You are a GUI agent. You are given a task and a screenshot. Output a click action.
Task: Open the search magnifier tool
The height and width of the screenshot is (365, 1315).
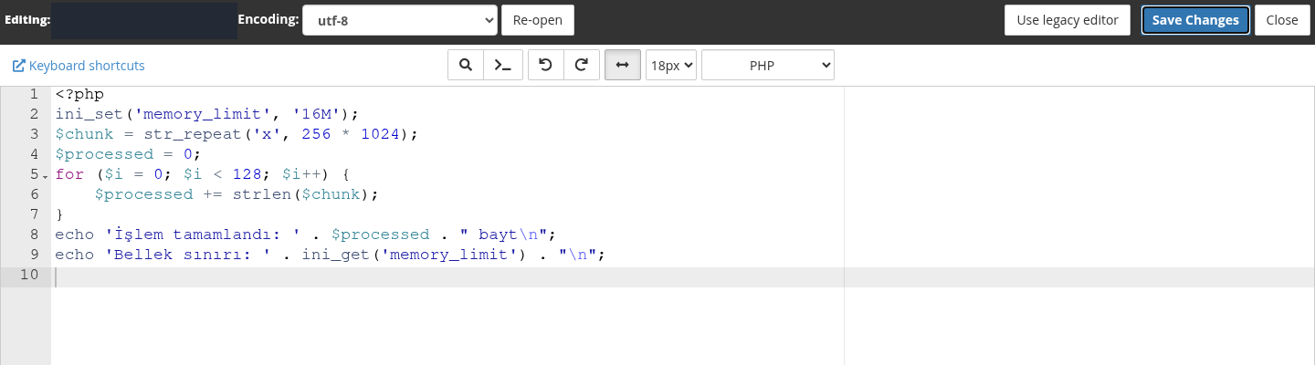pyautogui.click(x=465, y=65)
